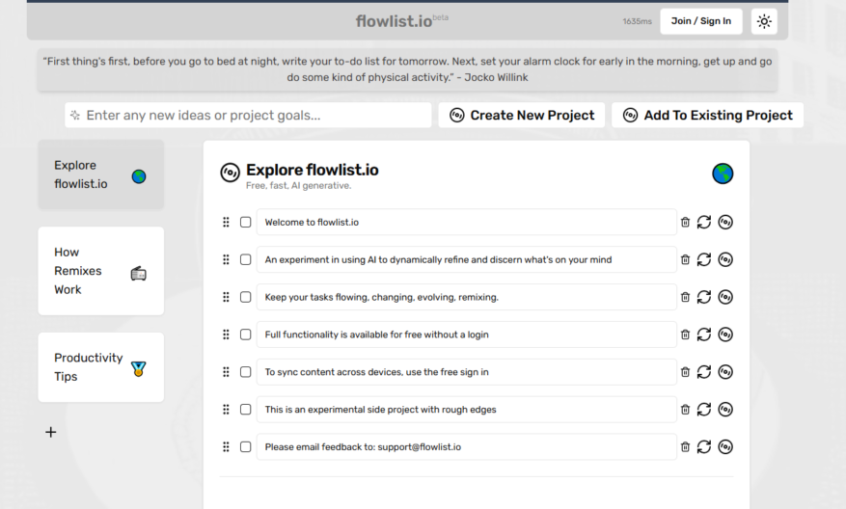Check off "Keep your tasks flowing" task

[245, 297]
